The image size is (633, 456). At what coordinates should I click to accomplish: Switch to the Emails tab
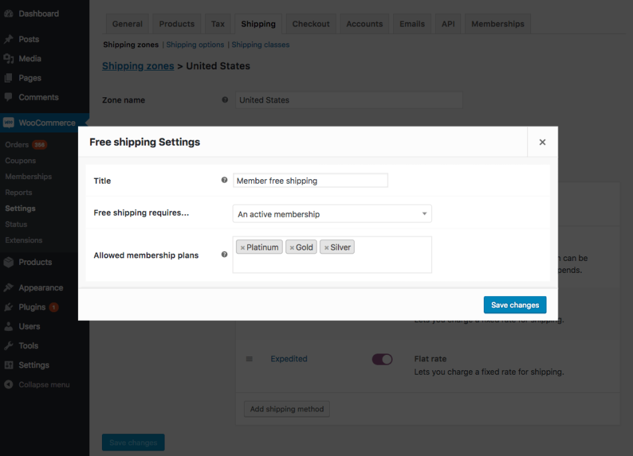(x=412, y=23)
